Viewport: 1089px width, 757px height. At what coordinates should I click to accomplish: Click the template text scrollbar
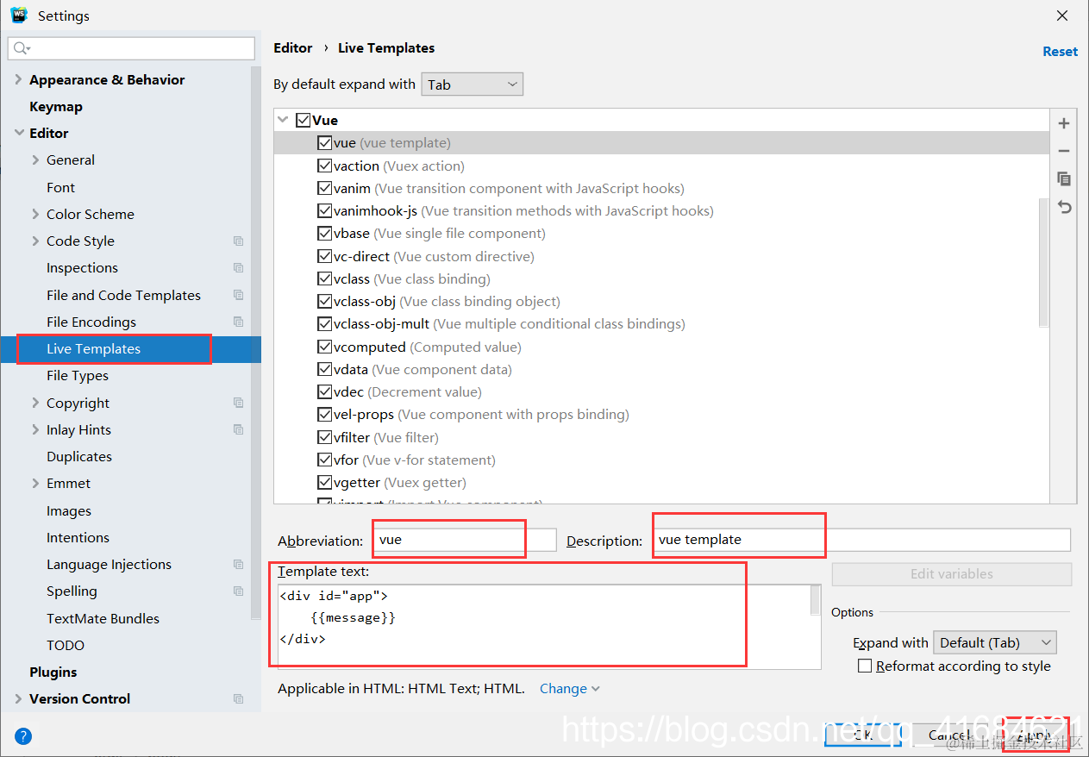click(x=815, y=600)
